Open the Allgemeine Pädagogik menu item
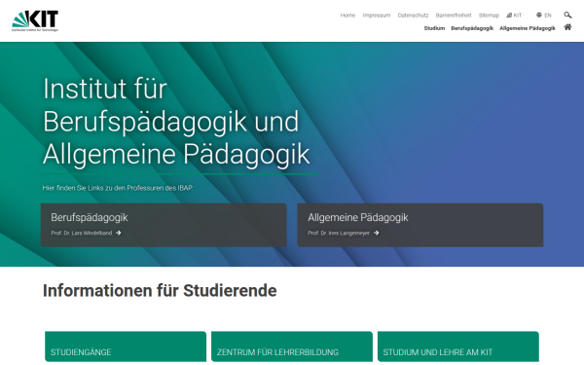 tap(527, 28)
